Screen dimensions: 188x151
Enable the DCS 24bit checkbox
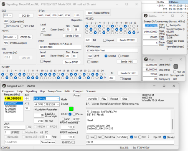22,26
